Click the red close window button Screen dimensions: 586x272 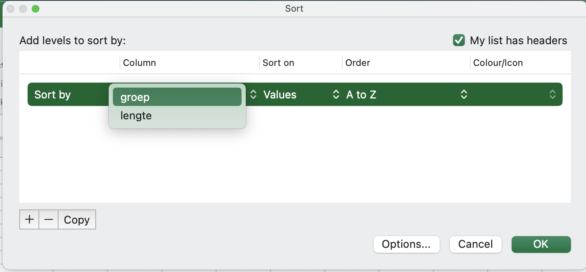(x=10, y=9)
